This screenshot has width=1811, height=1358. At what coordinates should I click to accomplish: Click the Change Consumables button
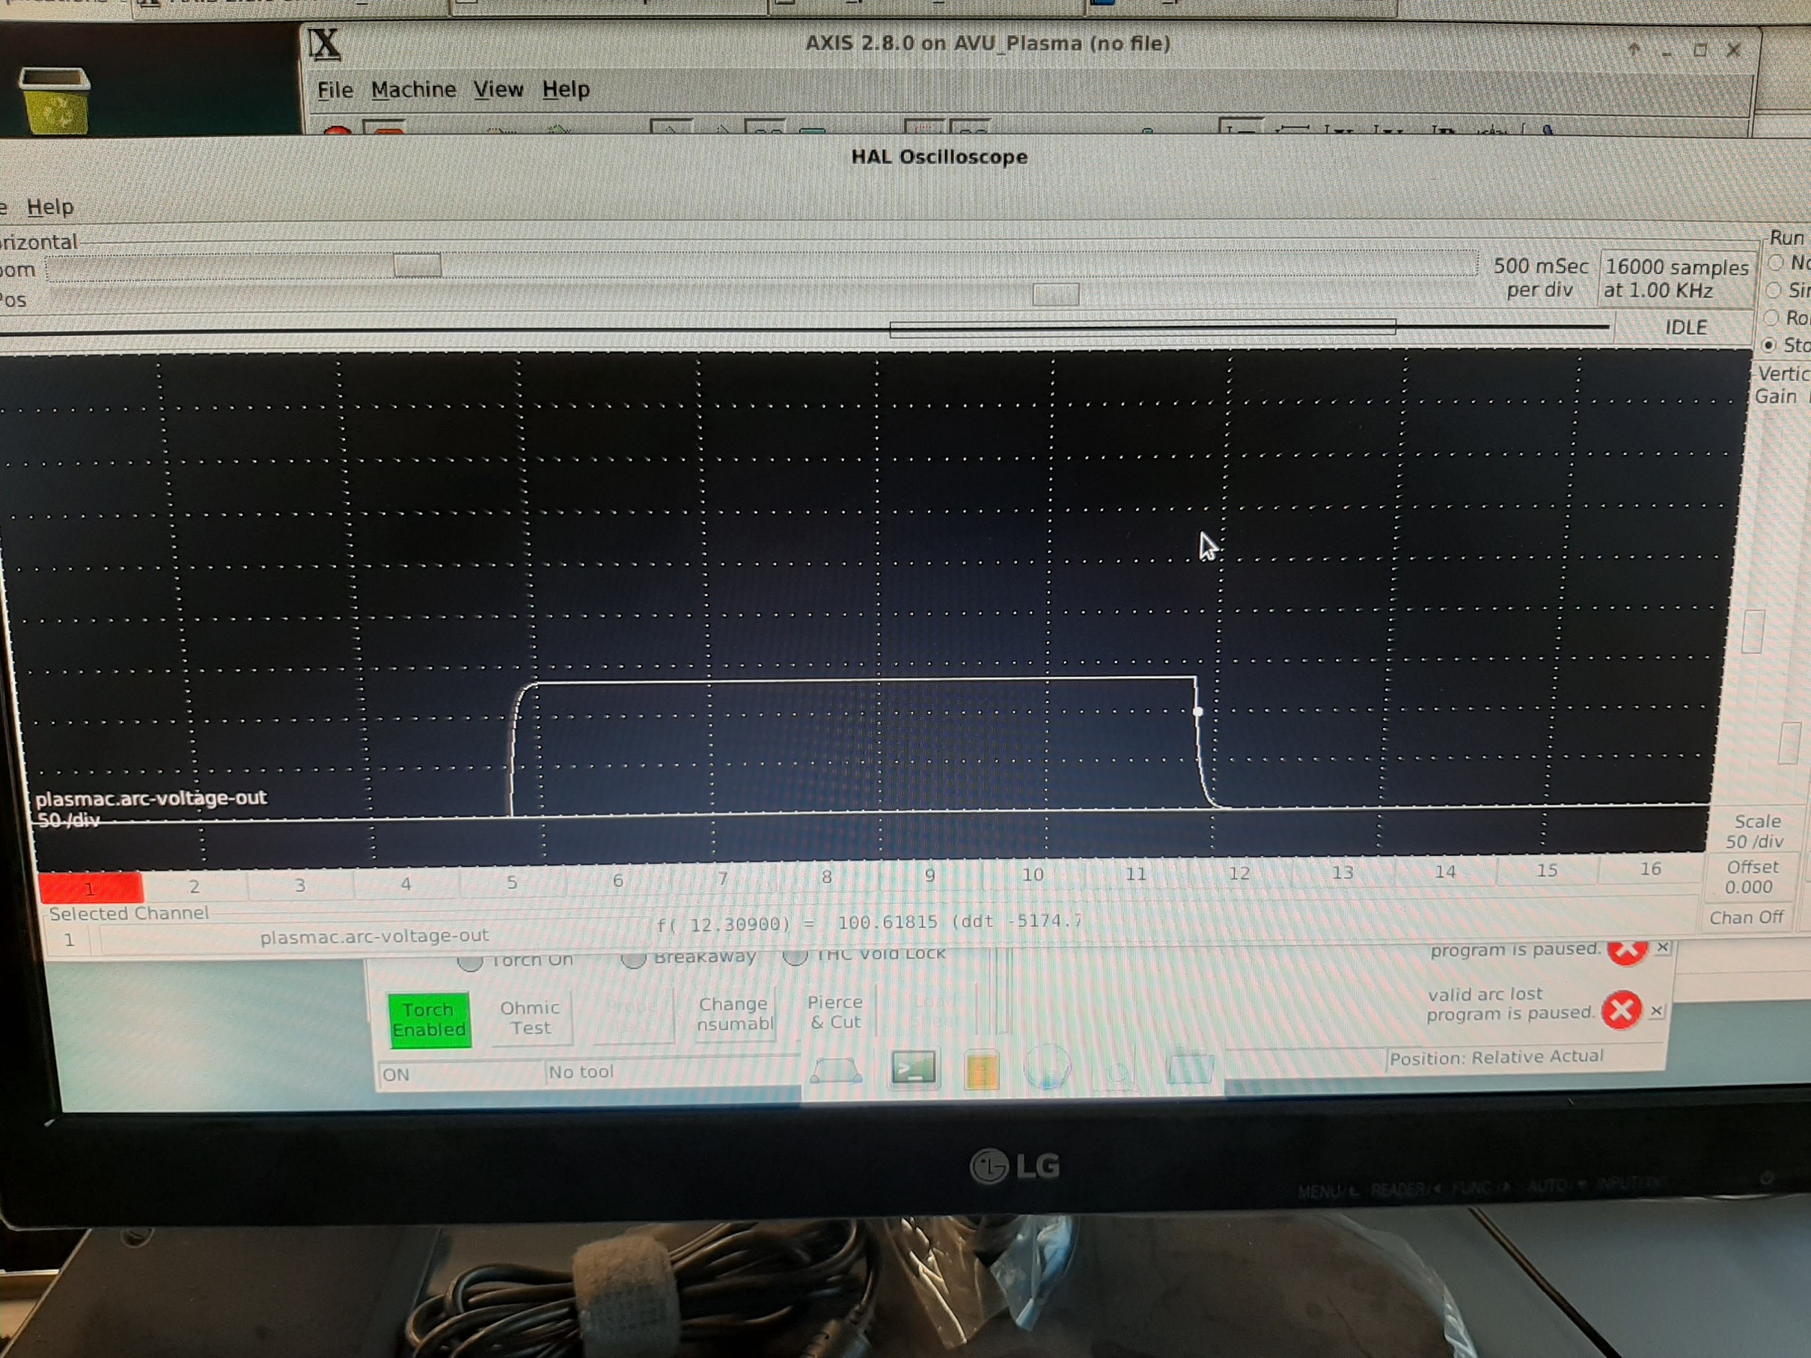(x=734, y=1013)
